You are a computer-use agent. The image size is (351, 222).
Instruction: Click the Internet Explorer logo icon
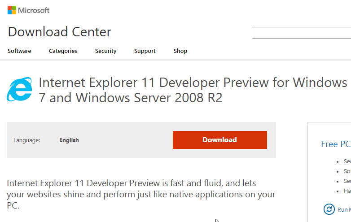click(19, 89)
